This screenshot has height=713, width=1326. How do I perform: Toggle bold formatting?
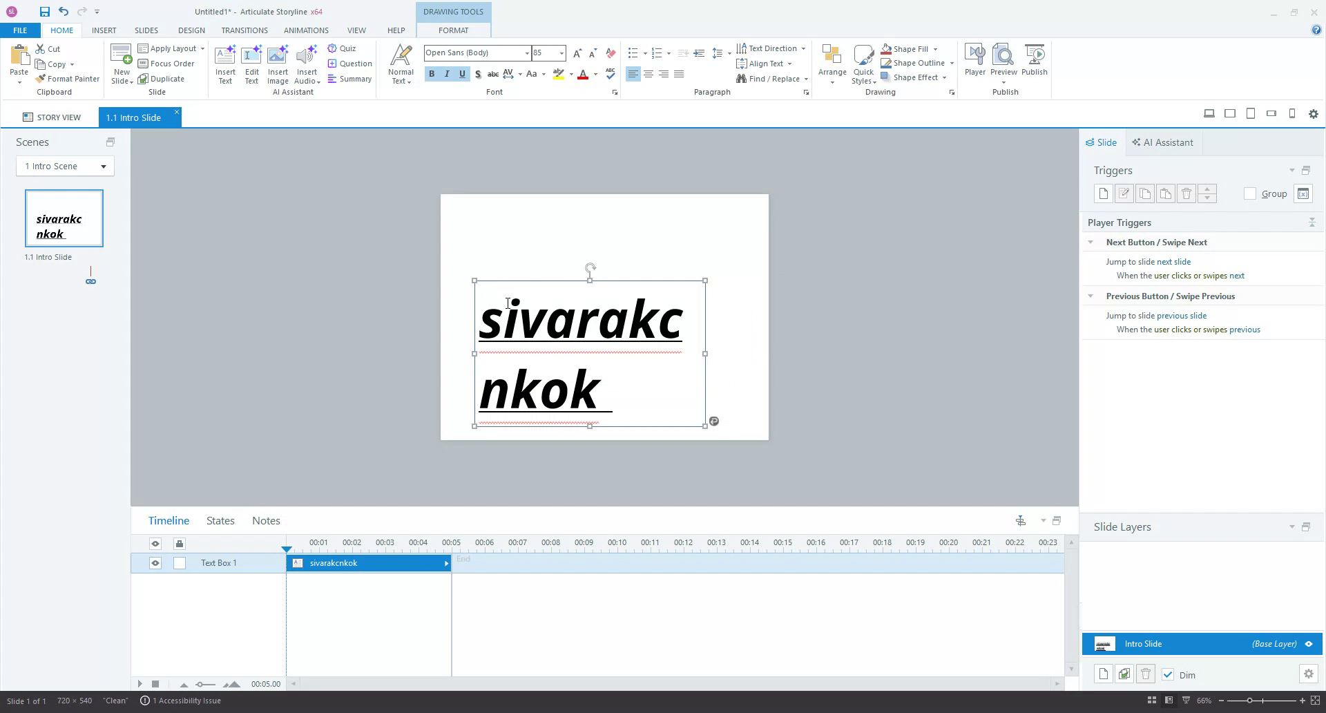coord(431,74)
